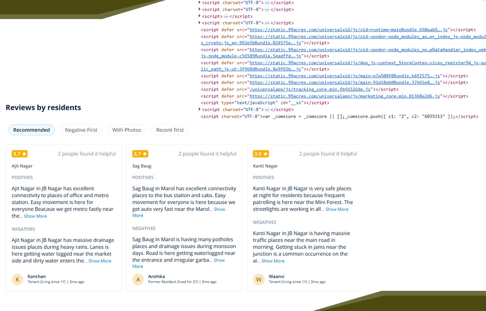
Task: Select the Negative First filter chip
Action: 81,130
